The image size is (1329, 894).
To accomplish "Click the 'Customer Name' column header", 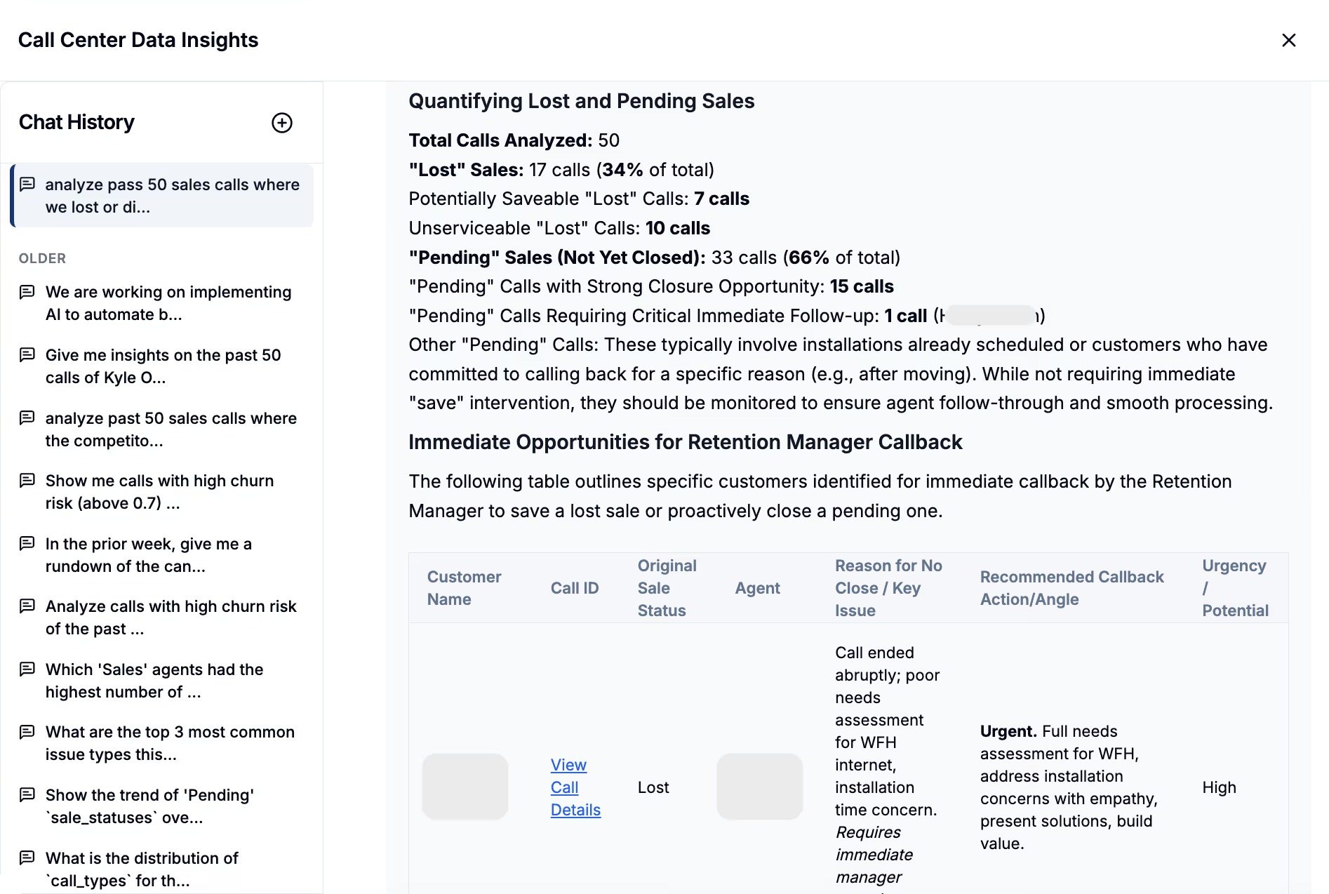I will click(x=464, y=588).
